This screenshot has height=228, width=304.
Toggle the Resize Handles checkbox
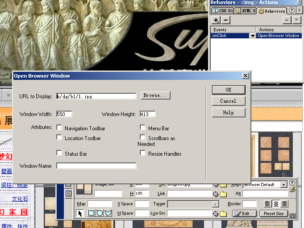tap(143, 153)
